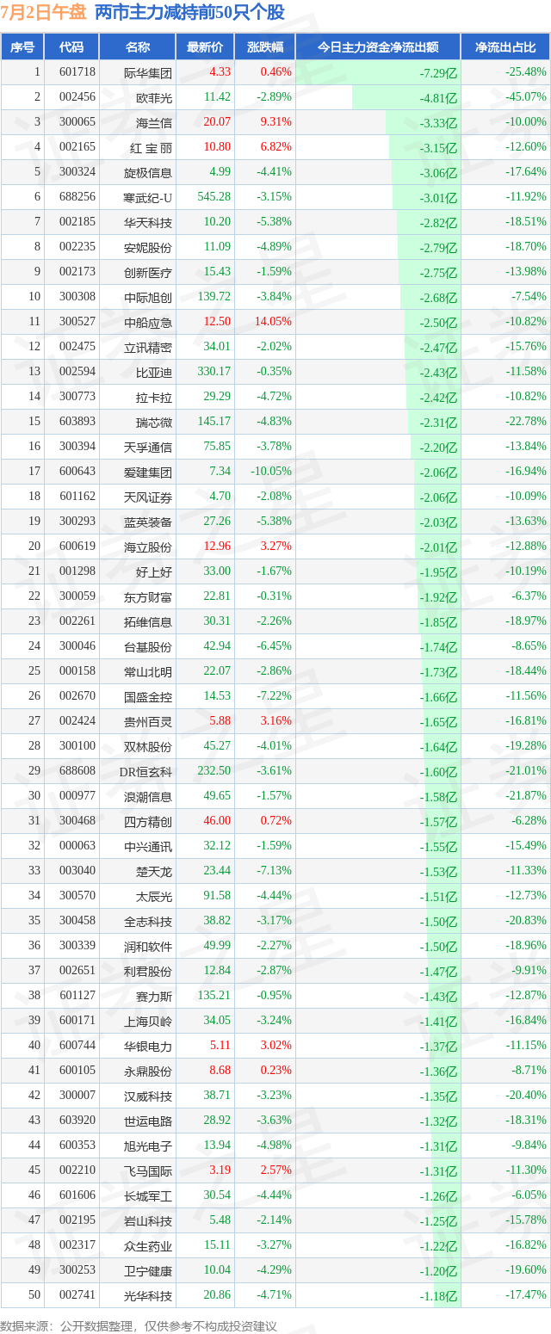Click the price 545.28
The width and height of the screenshot is (551, 1334).
pos(214,197)
